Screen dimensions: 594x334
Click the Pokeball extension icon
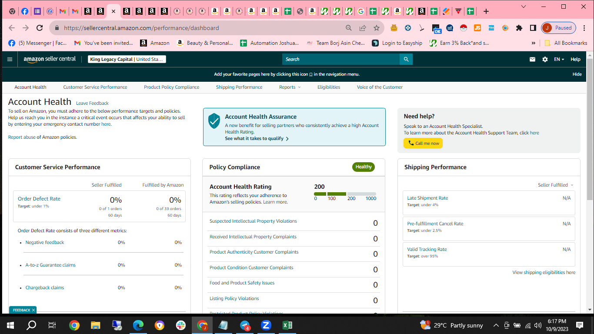[x=464, y=28]
